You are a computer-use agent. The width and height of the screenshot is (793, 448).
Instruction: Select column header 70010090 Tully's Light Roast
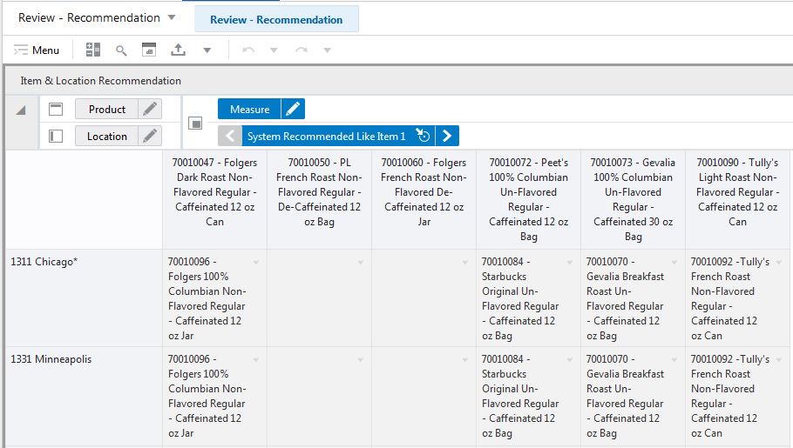click(x=738, y=199)
